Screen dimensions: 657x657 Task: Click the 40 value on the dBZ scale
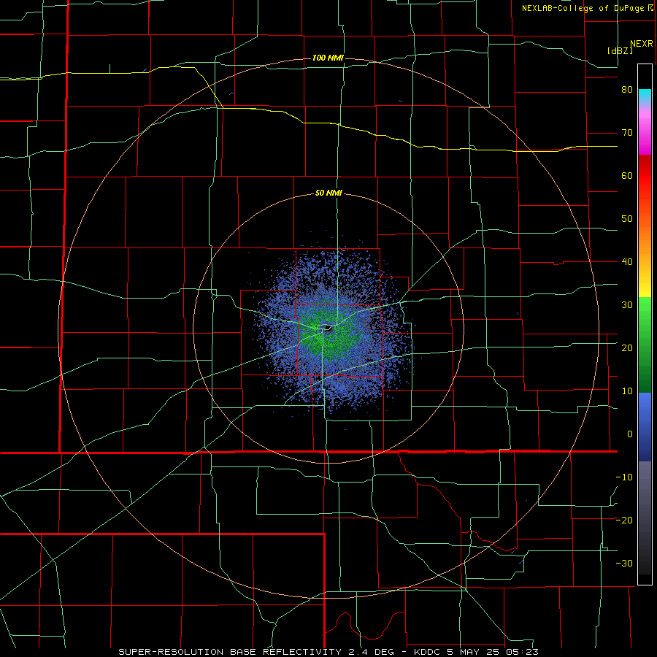(x=627, y=262)
